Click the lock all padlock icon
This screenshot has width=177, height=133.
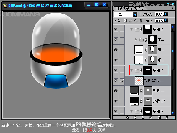tap(141, 21)
